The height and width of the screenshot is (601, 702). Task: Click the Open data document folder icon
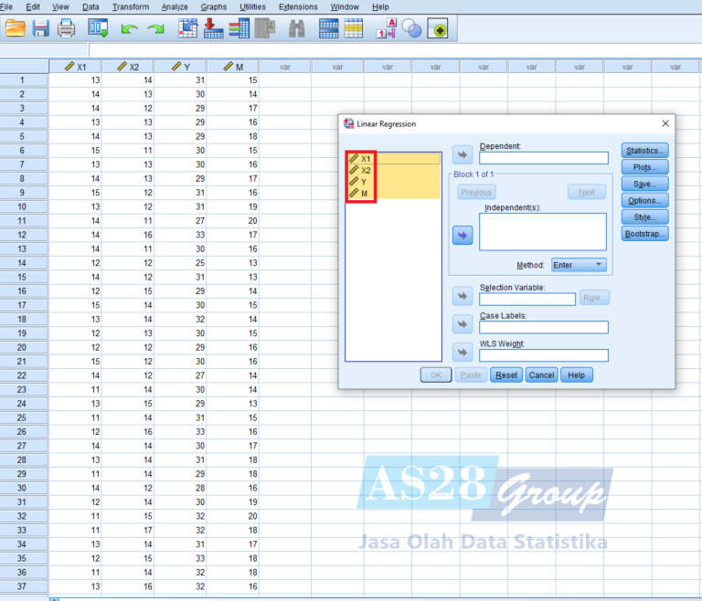pos(16,28)
